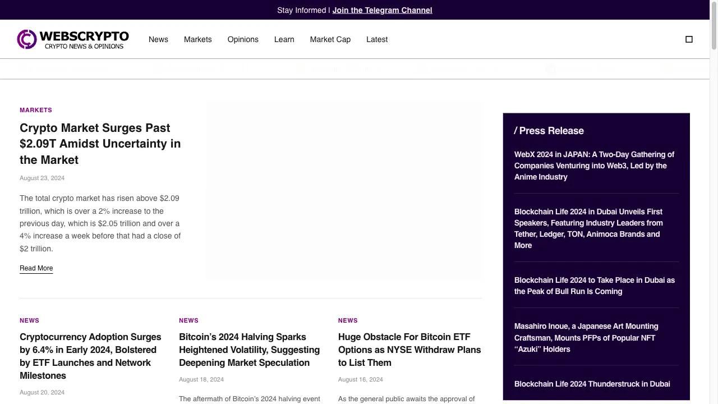
Task: Click NEWS label above Bitcoin's 2024 Halving article
Action: click(x=188, y=320)
